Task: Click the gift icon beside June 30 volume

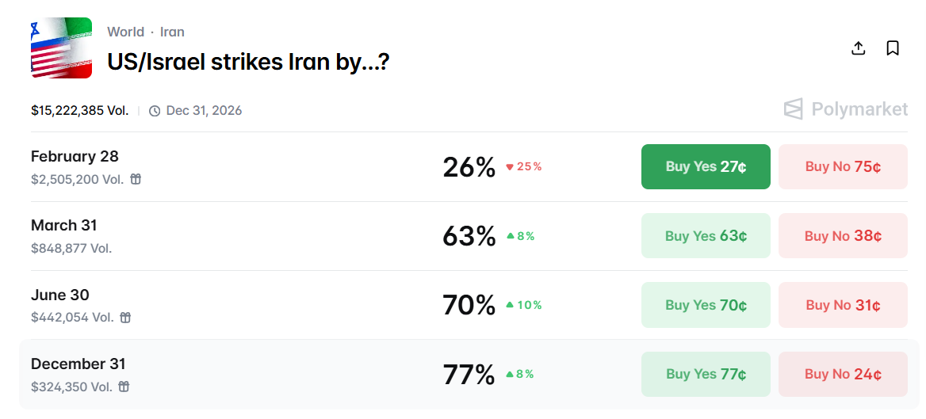Action: coord(125,318)
